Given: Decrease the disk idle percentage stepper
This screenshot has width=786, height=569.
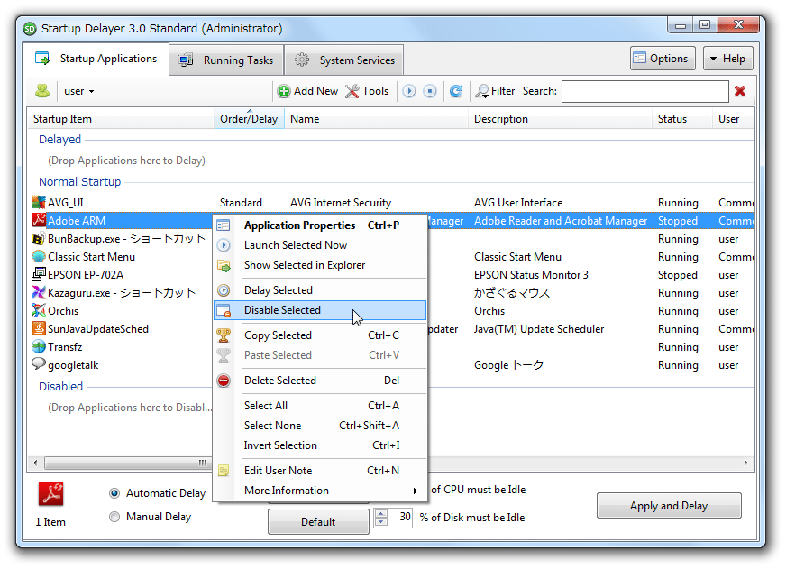Looking at the screenshot, I should 381,521.
